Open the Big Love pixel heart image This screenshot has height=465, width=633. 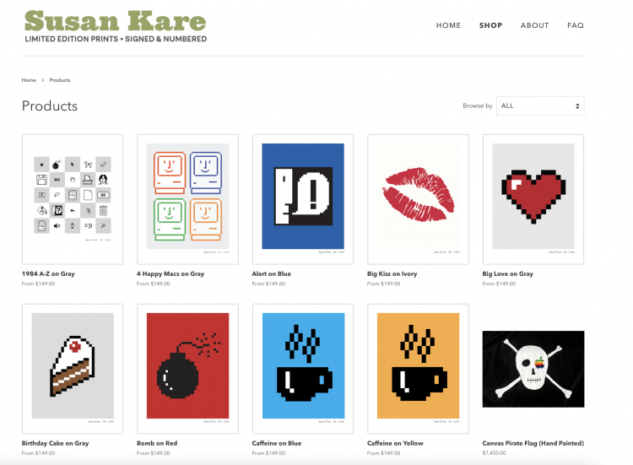[x=533, y=199]
